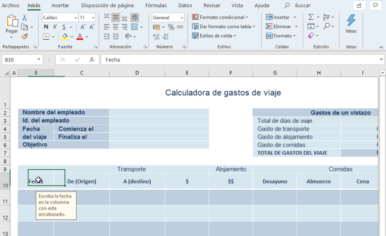Click the Pegar (paste) clipboard icon
This screenshot has height=236, width=386.
coord(12,20)
